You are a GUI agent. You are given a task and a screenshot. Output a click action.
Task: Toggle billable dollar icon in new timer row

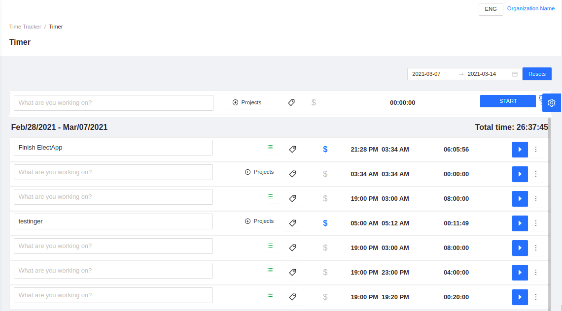tap(314, 103)
